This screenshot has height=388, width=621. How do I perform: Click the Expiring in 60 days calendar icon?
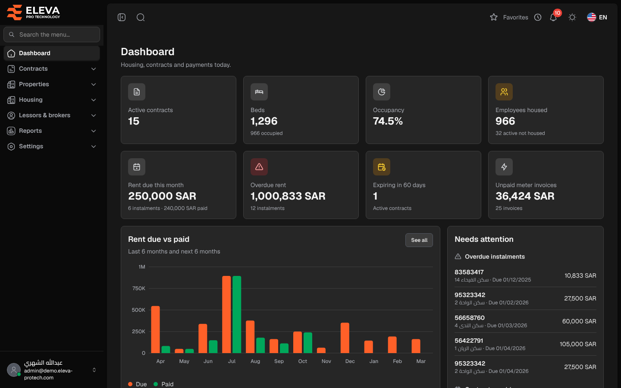(x=382, y=167)
